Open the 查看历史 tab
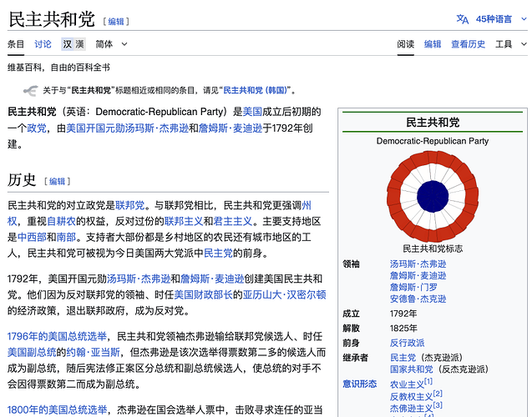Screen dimensions: 532x417 (x=468, y=44)
